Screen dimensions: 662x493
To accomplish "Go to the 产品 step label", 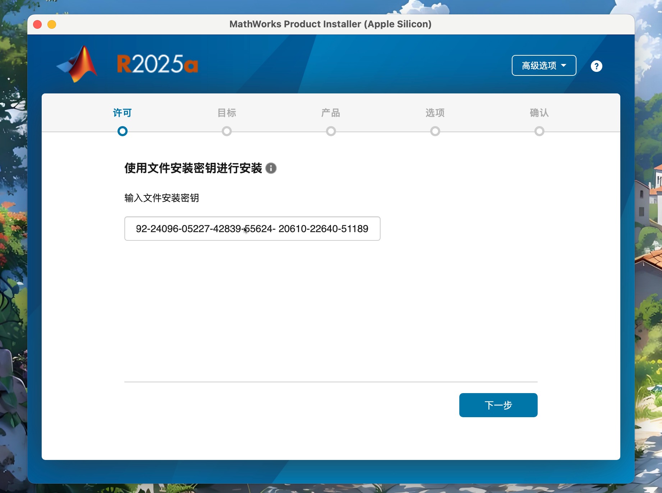I will pos(331,113).
